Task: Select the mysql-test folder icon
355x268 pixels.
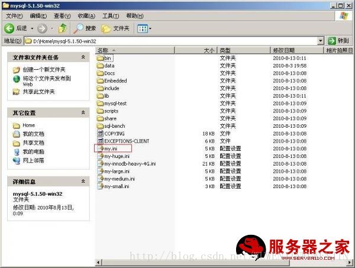Action: [x=101, y=104]
